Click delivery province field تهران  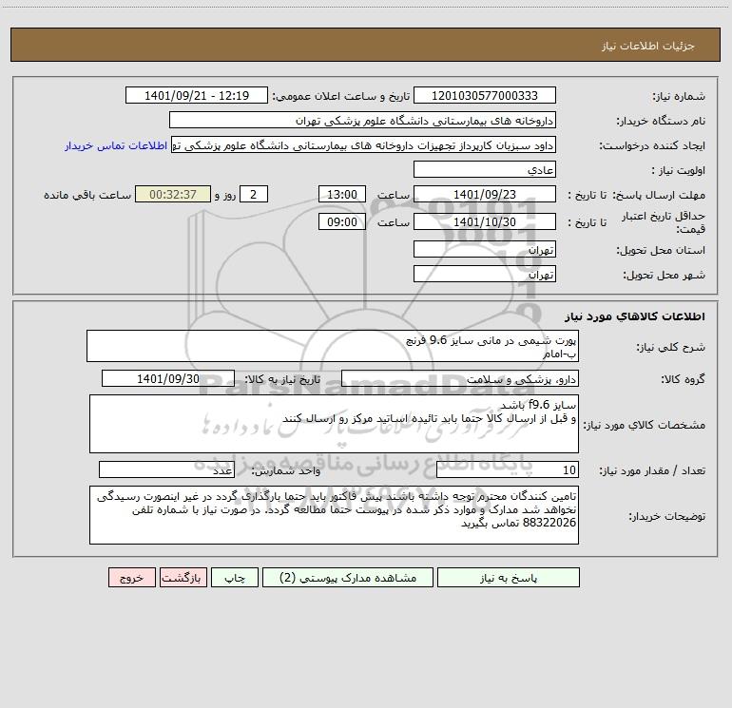tap(485, 249)
